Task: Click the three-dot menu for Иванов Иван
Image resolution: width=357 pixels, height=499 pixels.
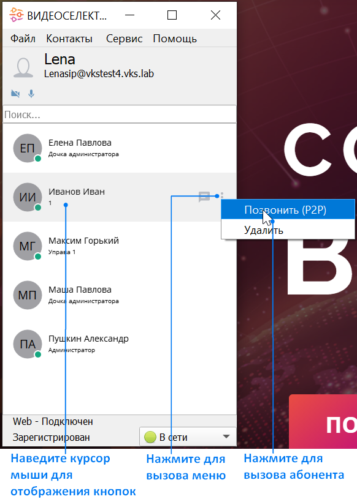Action: (222, 195)
